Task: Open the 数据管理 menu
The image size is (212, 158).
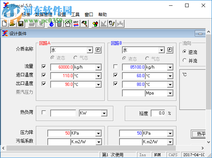Action: click(x=44, y=14)
